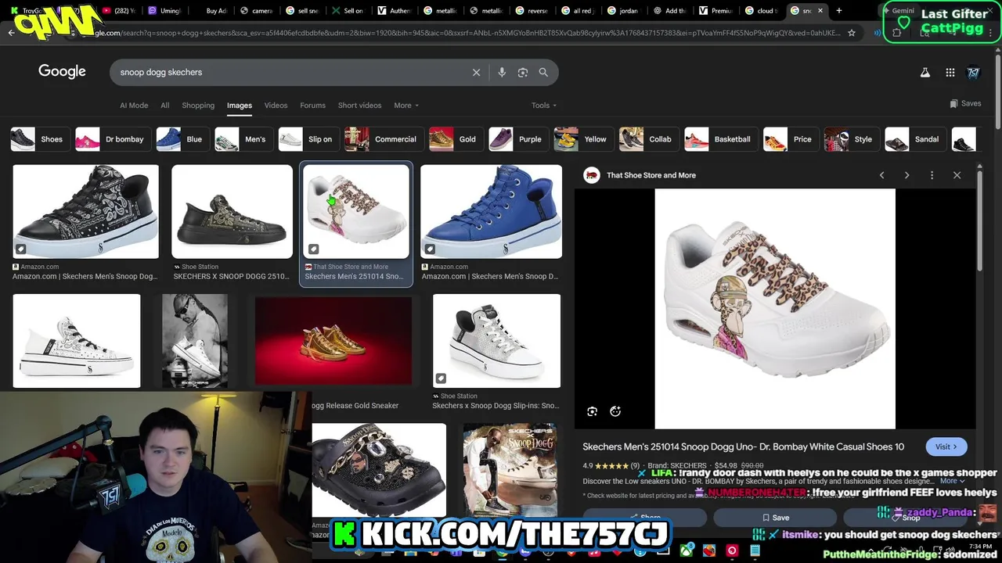Open the red circular app in taskbar
The image size is (1002, 563).
pos(732,550)
